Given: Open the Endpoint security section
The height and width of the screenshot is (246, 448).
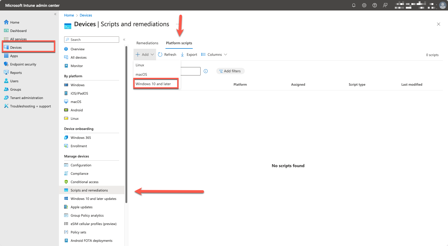Looking at the screenshot, I should coord(23,64).
